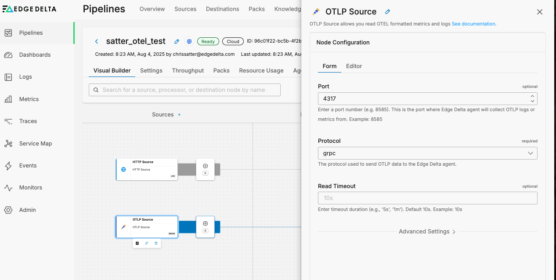Click the Cloud badge button

[233, 41]
